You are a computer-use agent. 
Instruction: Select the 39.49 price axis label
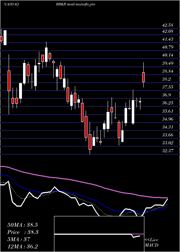point(167,63)
